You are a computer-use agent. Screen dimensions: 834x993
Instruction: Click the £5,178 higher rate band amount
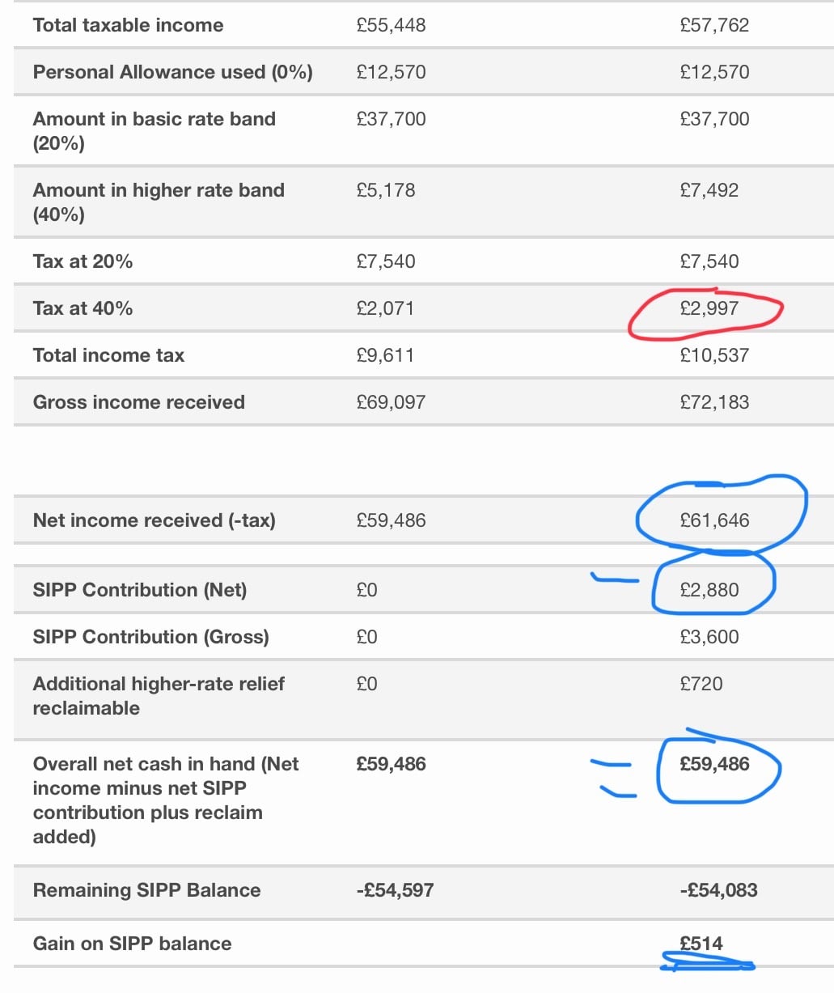(385, 190)
